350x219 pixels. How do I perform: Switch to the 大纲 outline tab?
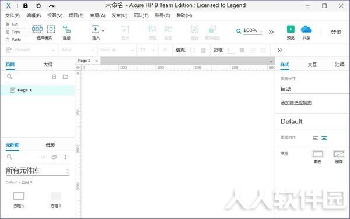48,65
